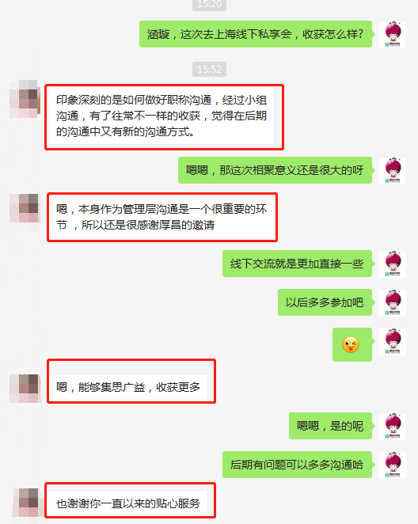Click the bubble thanking 厚昌的邀请
Image resolution: width=418 pixels, height=524 pixels.
click(x=161, y=217)
